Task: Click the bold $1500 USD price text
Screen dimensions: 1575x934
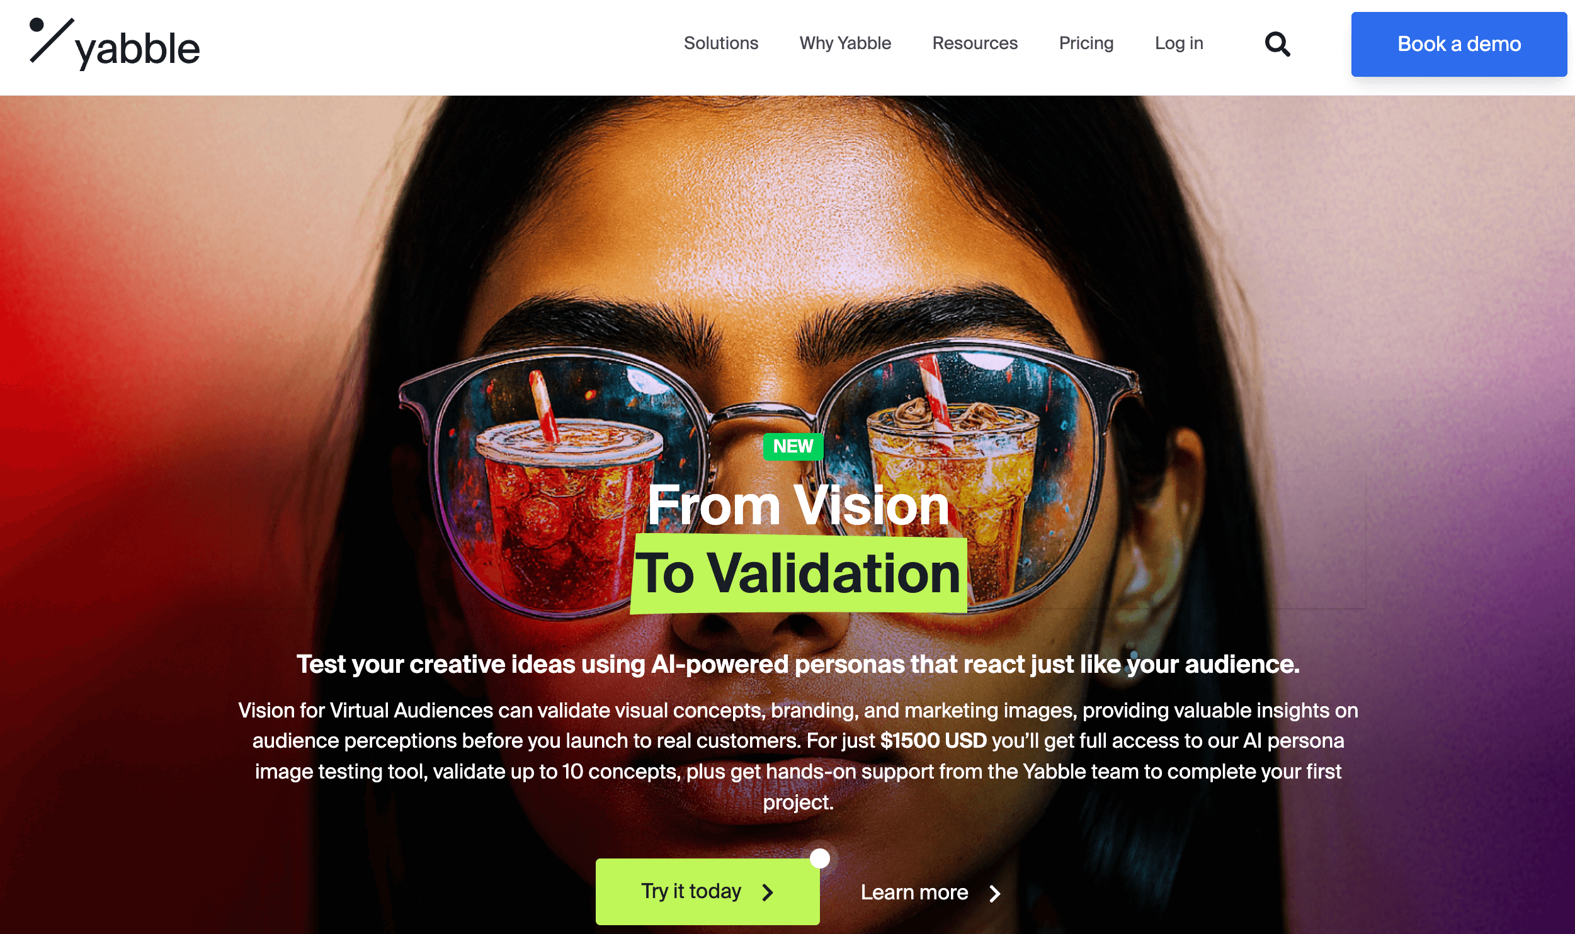Action: point(933,741)
